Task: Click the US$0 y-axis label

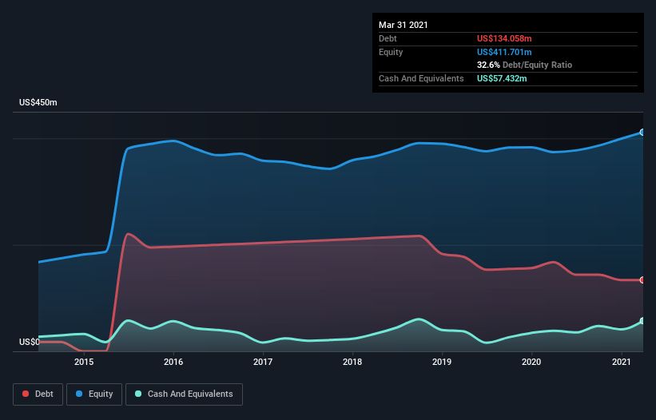Action: click(30, 342)
